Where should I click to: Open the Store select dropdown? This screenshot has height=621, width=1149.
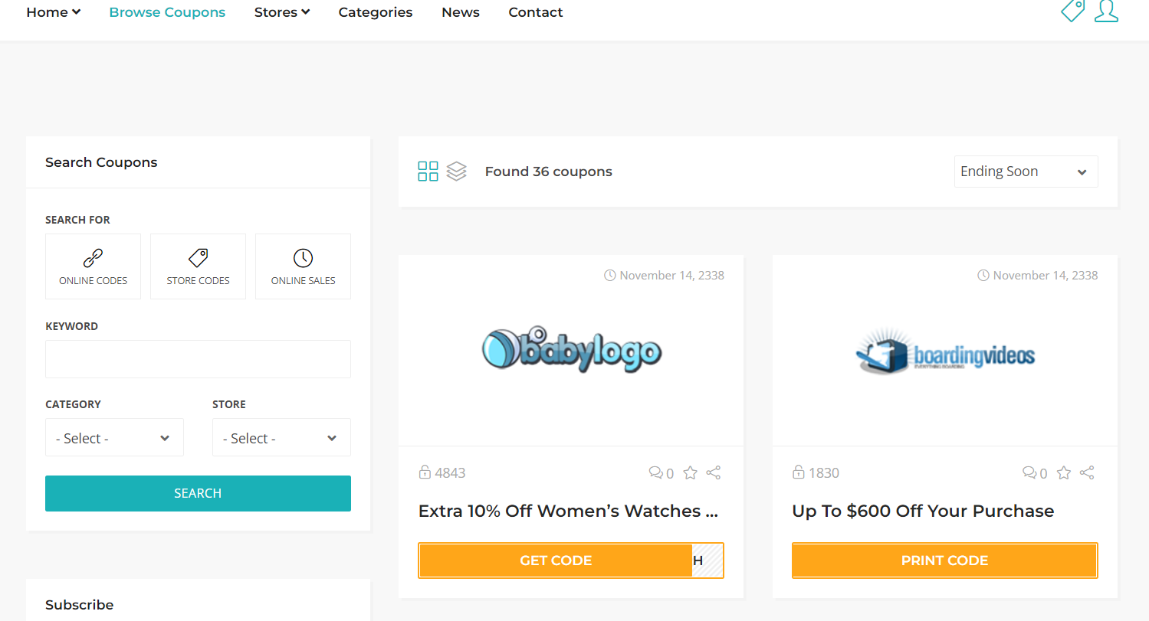click(x=281, y=437)
